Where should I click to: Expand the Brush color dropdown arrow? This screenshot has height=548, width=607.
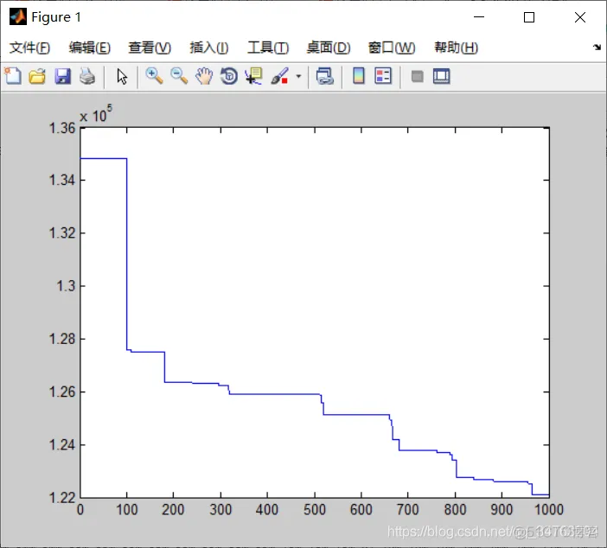(x=298, y=76)
